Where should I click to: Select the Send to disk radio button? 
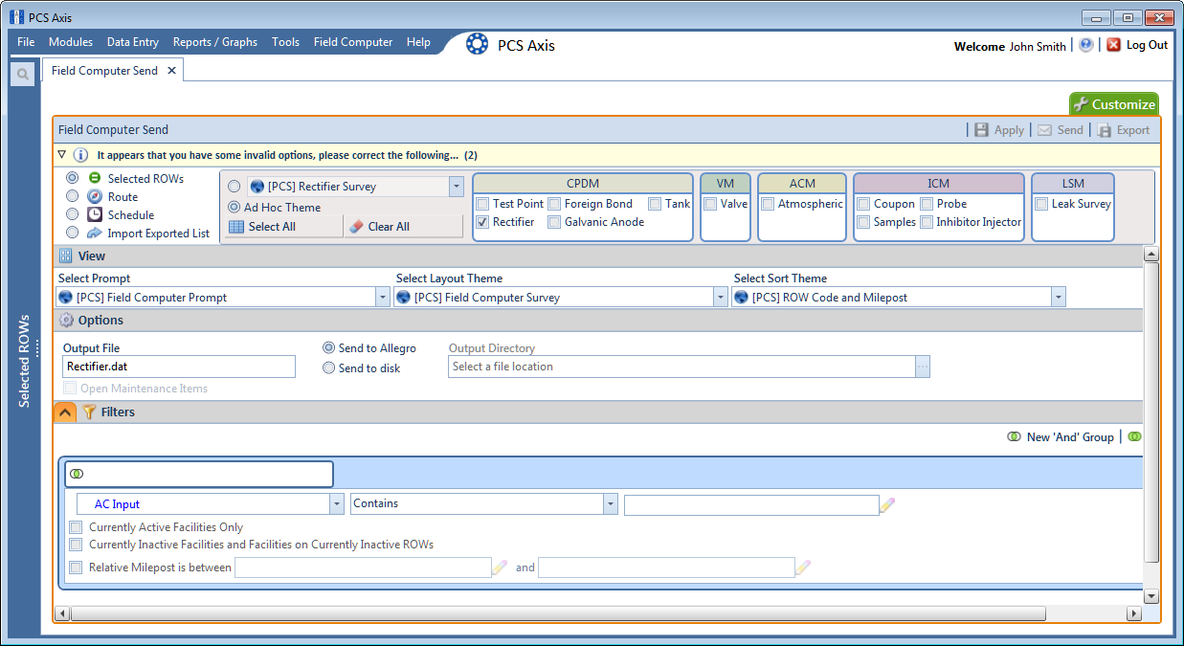(329, 368)
